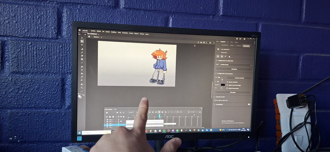
Task: Switch to the Documento properties tab
Action: (x=246, y=46)
